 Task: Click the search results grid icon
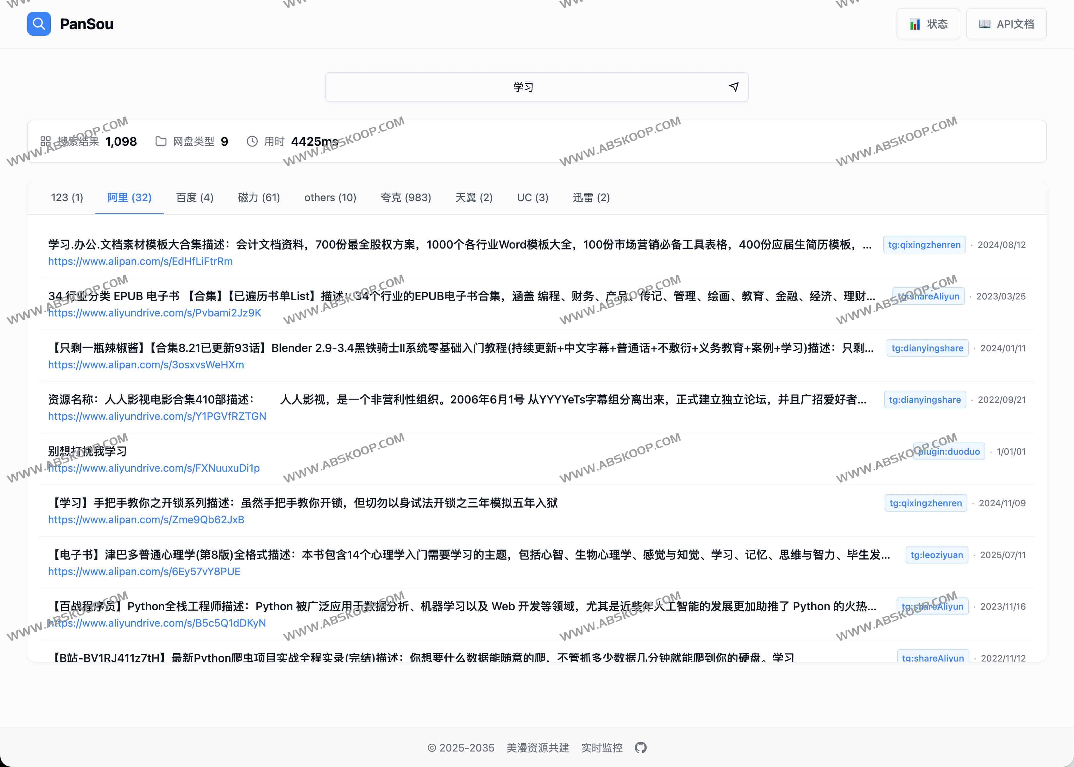(x=45, y=141)
